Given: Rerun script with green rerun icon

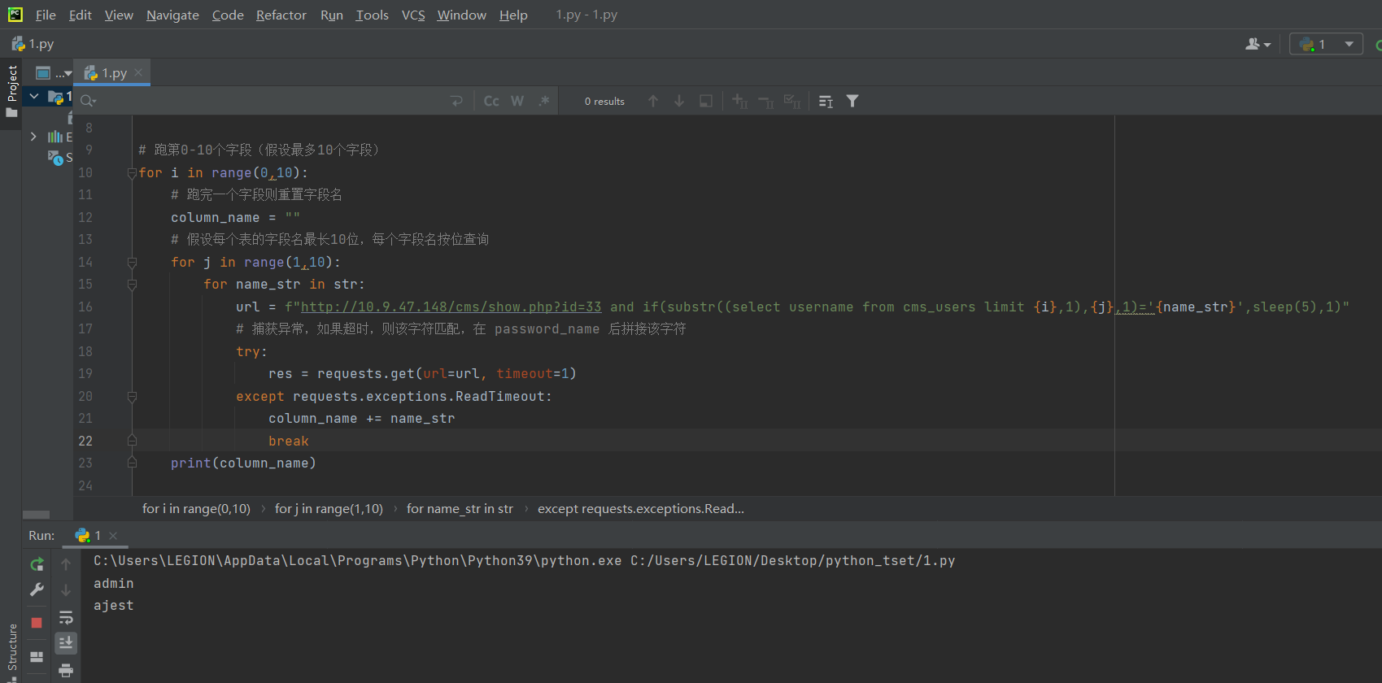Looking at the screenshot, I should click(x=37, y=564).
